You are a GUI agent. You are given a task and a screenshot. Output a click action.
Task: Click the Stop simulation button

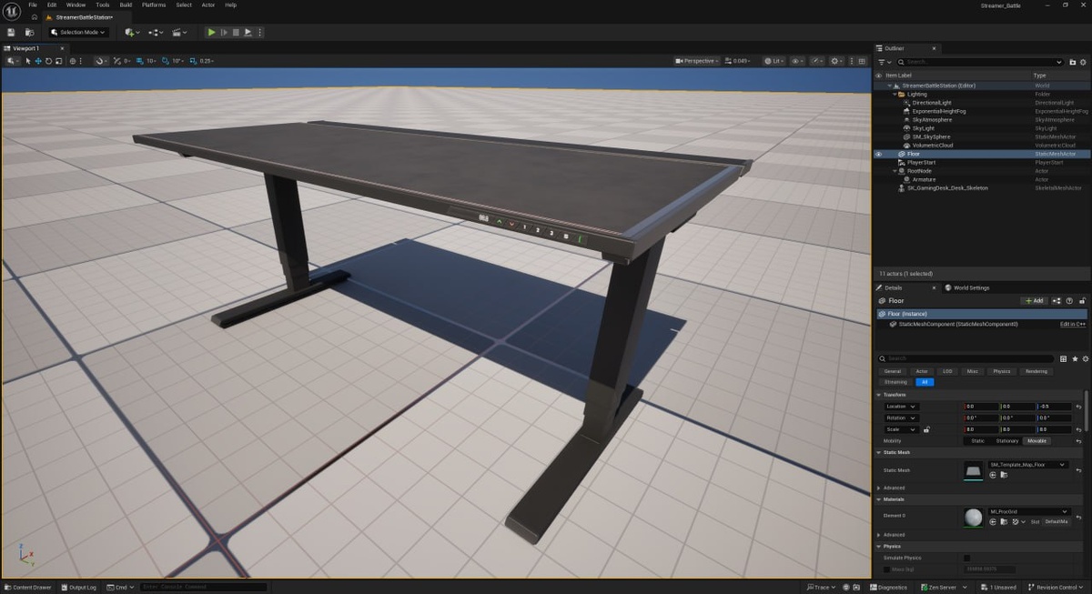point(236,32)
